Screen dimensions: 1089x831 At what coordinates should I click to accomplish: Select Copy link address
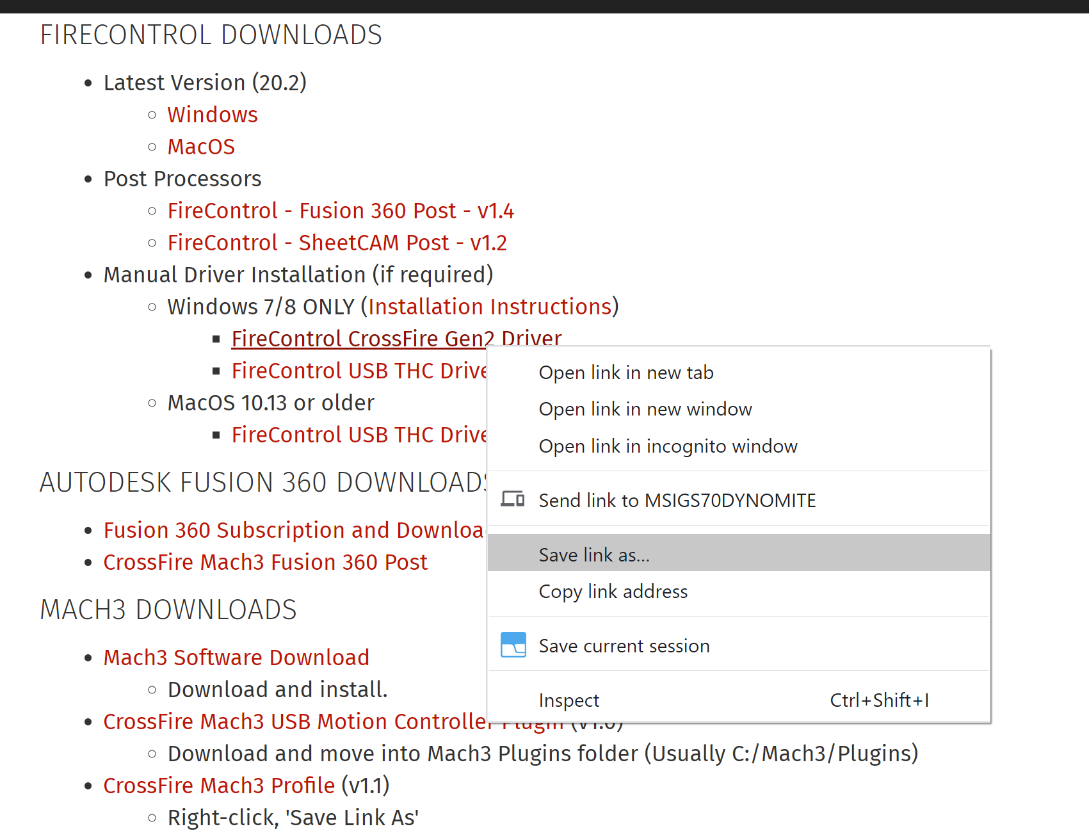739,591
